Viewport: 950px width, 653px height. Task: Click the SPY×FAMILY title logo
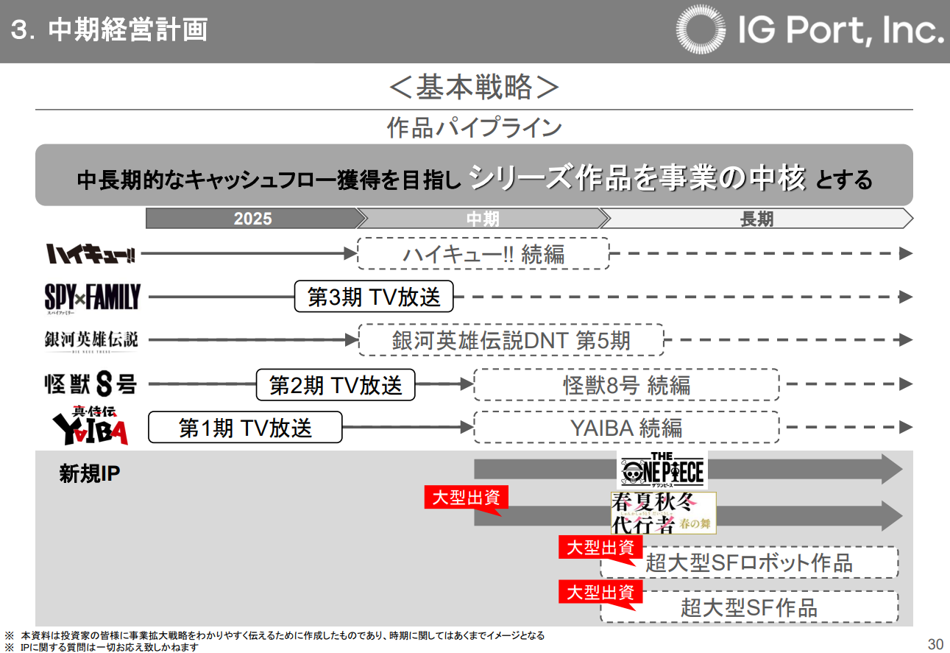click(x=92, y=297)
